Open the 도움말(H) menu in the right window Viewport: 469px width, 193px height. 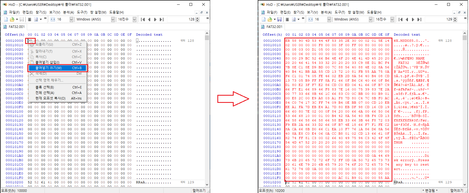pos(374,12)
